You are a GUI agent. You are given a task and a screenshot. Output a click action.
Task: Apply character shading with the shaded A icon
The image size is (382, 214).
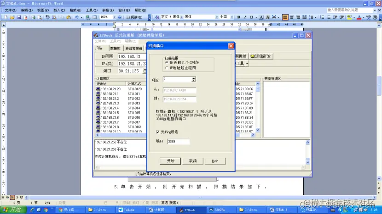click(267, 17)
